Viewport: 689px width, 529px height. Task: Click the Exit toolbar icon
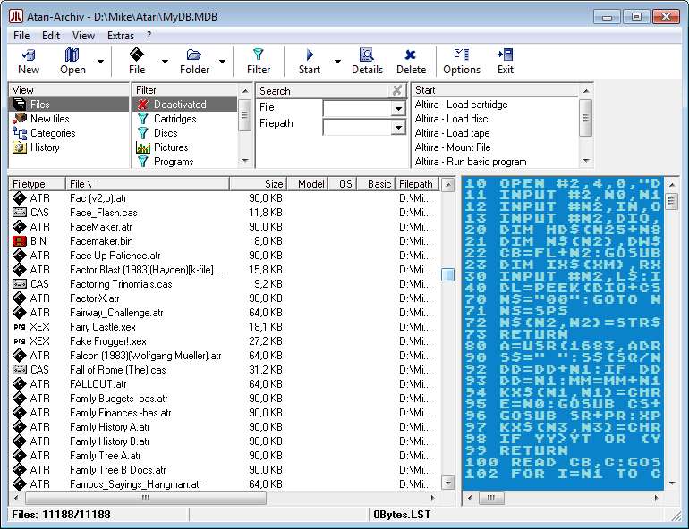[x=506, y=55]
